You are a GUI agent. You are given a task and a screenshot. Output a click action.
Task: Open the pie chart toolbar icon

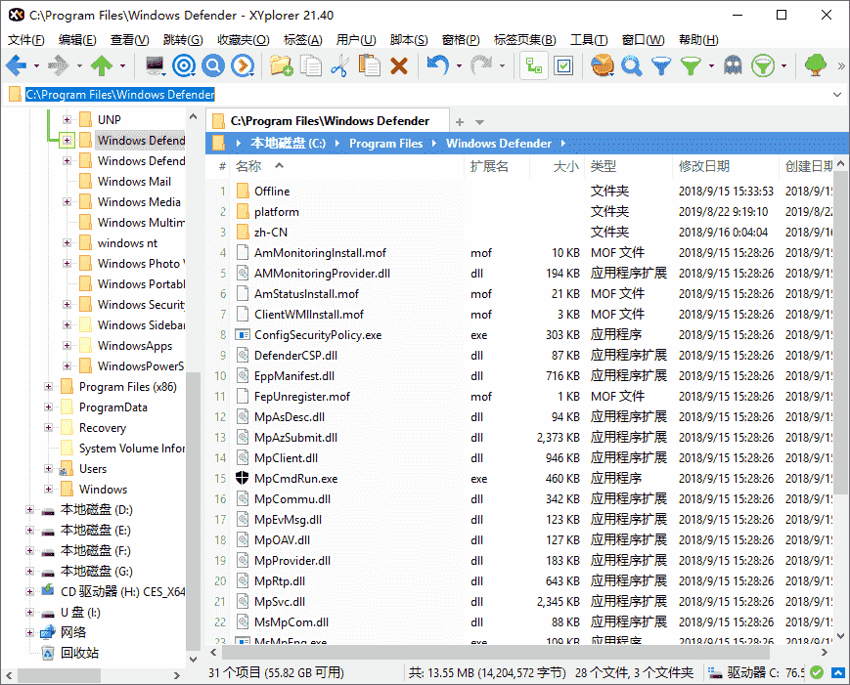pos(603,66)
